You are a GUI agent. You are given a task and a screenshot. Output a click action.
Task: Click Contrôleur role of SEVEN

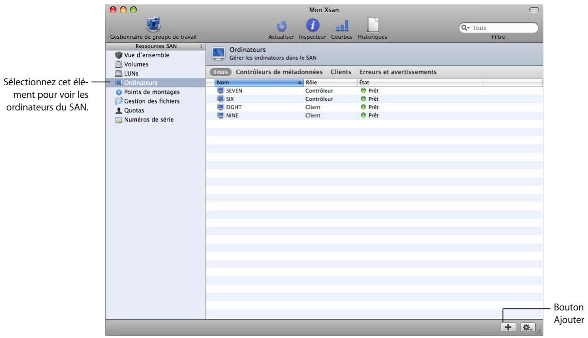[x=319, y=91]
